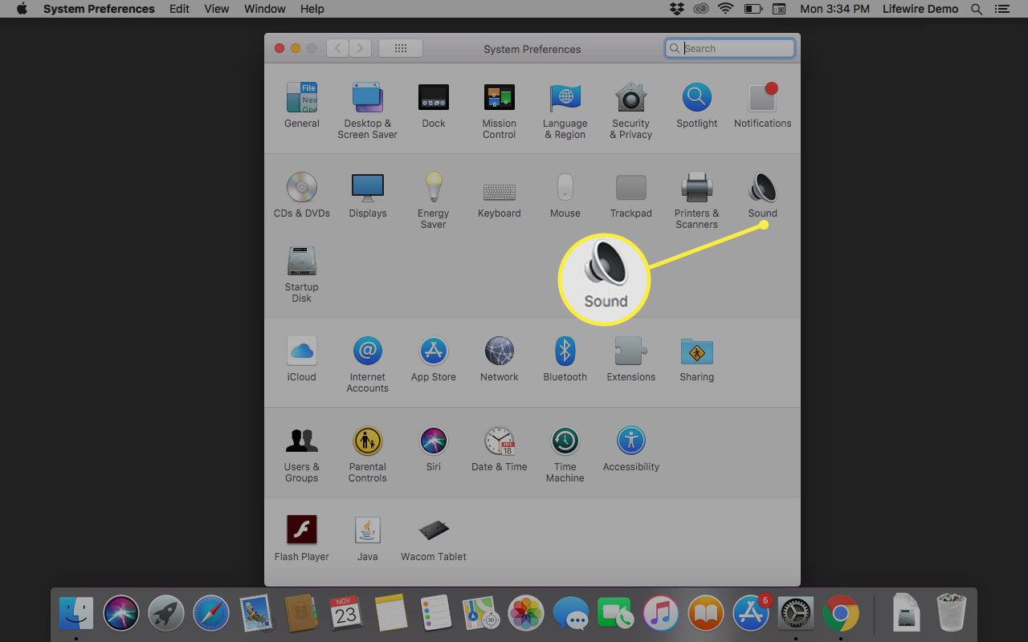Open Launchpad from the Dock
The height and width of the screenshot is (642, 1028).
[x=166, y=614]
